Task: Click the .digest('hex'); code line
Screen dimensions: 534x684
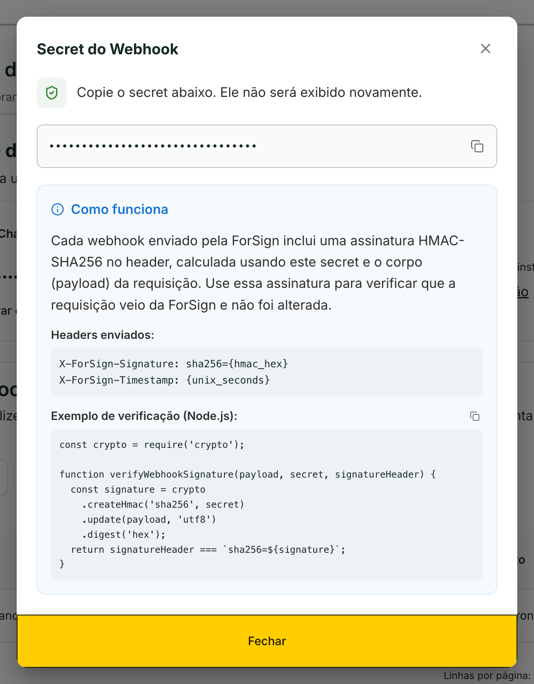Action: pyautogui.click(x=123, y=535)
